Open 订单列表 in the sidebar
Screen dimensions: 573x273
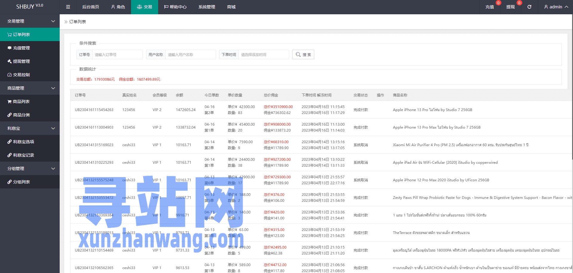click(x=30, y=35)
